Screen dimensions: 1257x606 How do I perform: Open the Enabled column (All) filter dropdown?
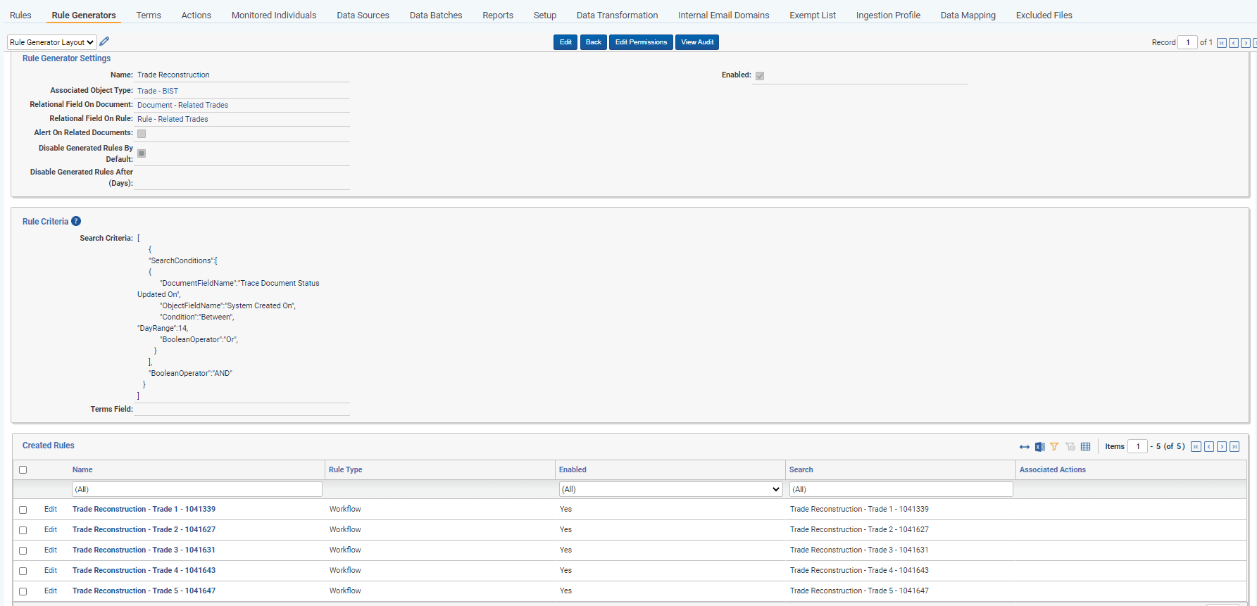pos(670,489)
